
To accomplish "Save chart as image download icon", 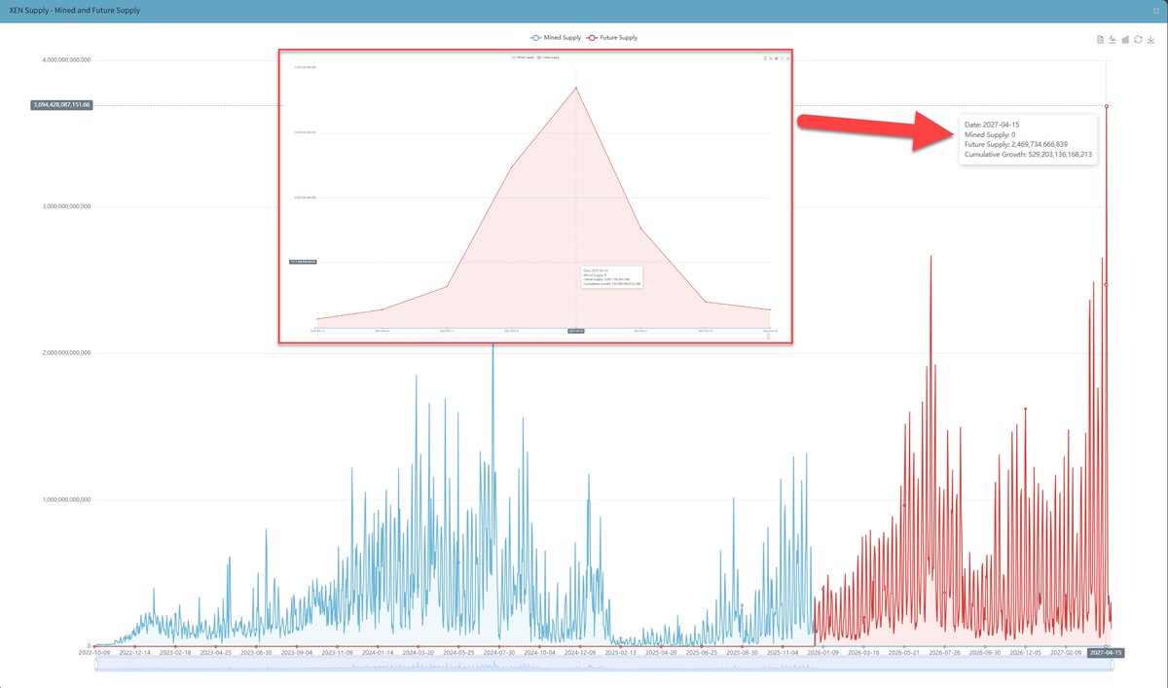I will tap(1150, 40).
